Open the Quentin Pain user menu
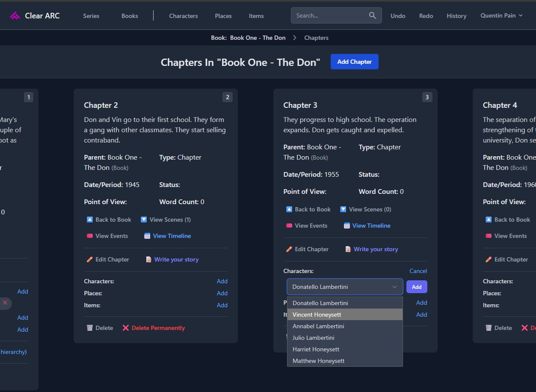The image size is (536, 392). [x=501, y=15]
